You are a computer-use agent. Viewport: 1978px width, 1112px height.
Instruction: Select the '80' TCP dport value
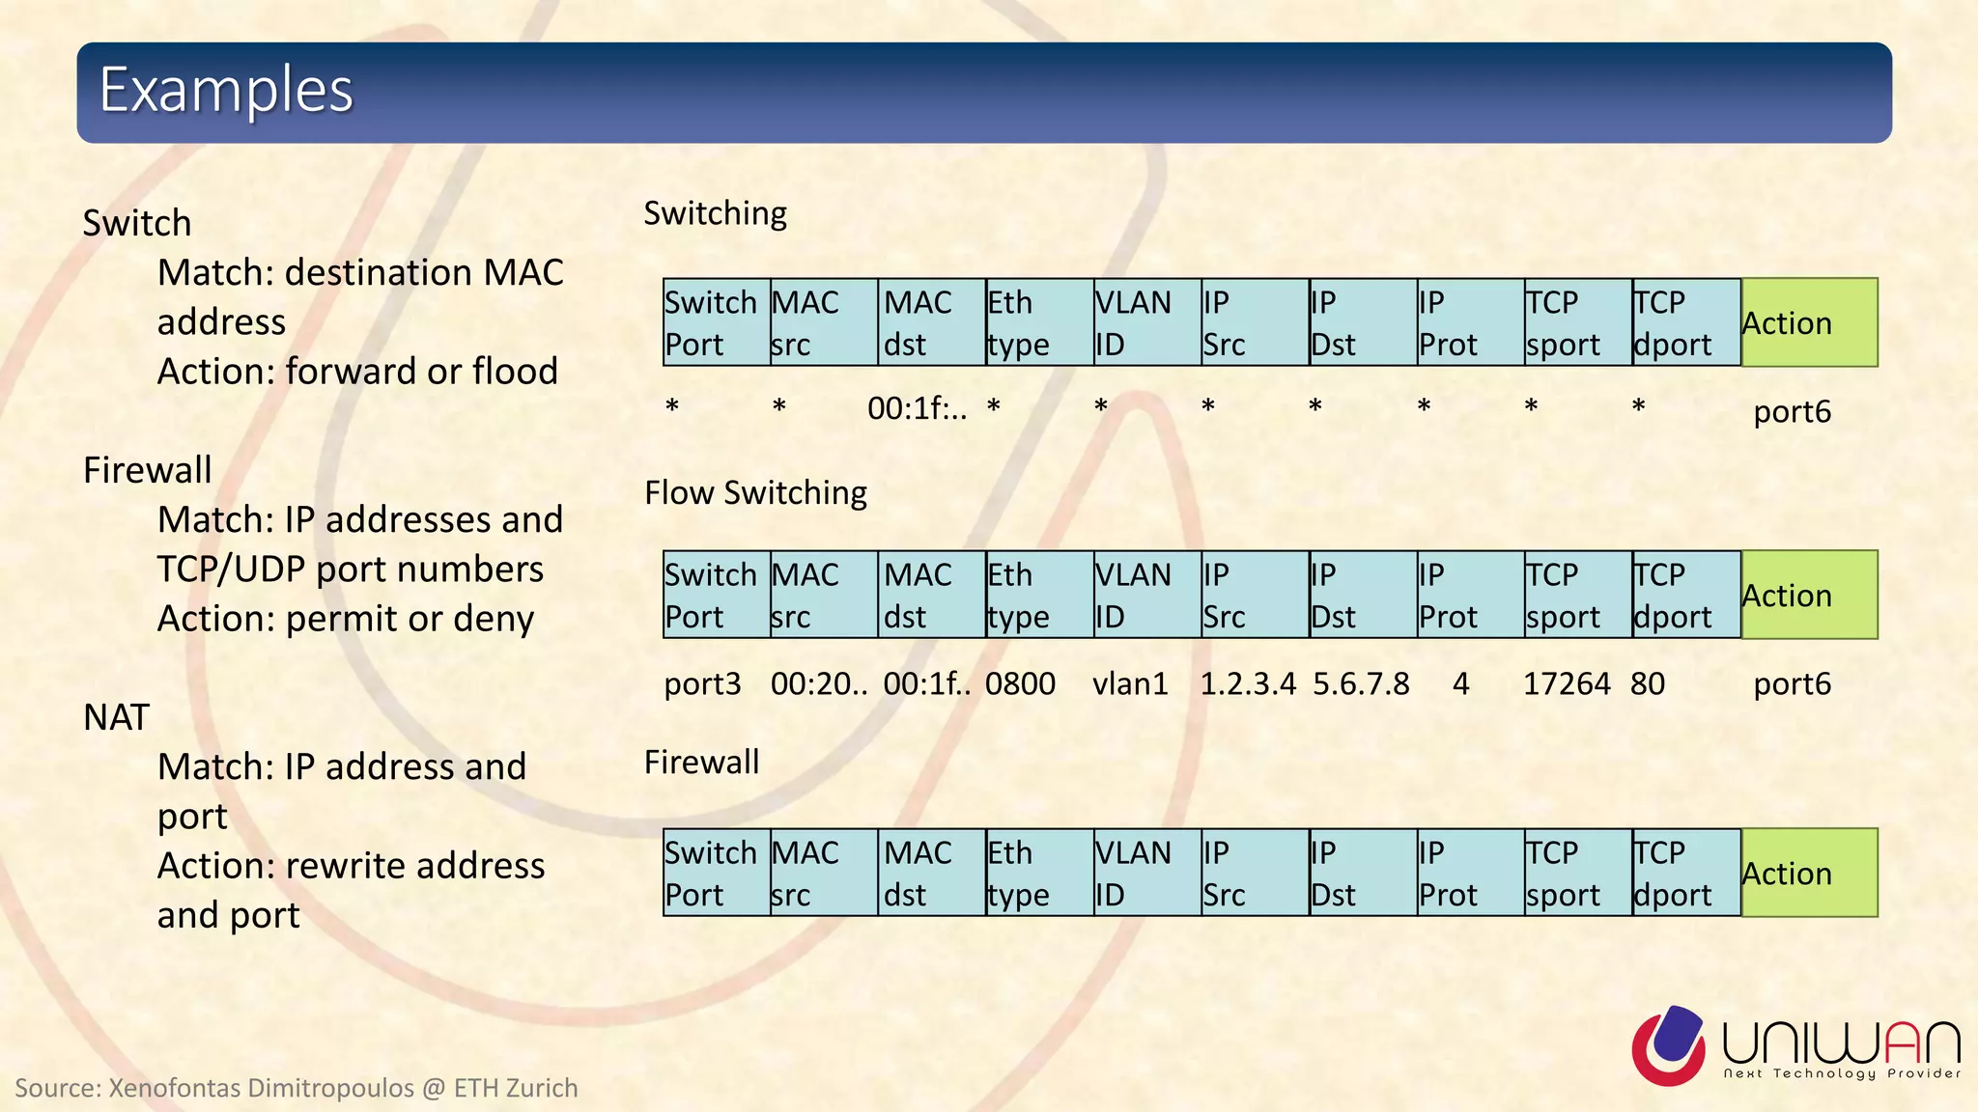click(x=1648, y=683)
